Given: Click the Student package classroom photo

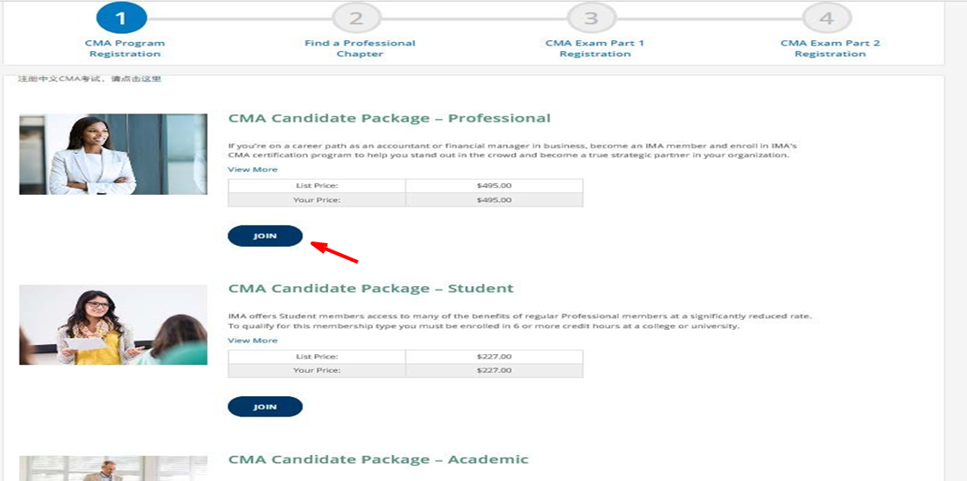Looking at the screenshot, I should (x=113, y=325).
